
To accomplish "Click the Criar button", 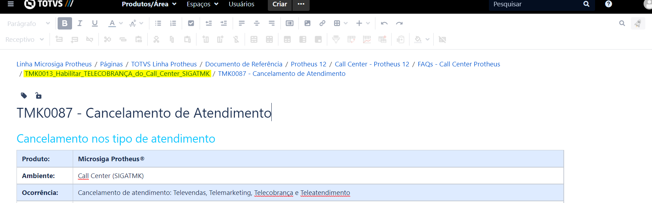I will (x=280, y=4).
